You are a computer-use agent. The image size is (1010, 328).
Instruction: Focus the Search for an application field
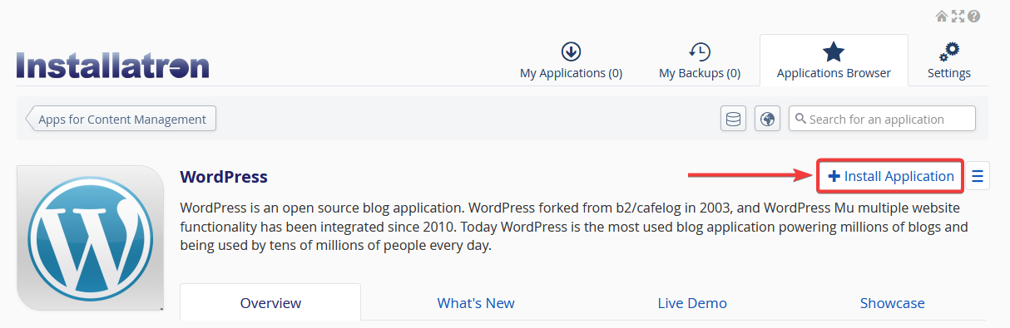[882, 119]
